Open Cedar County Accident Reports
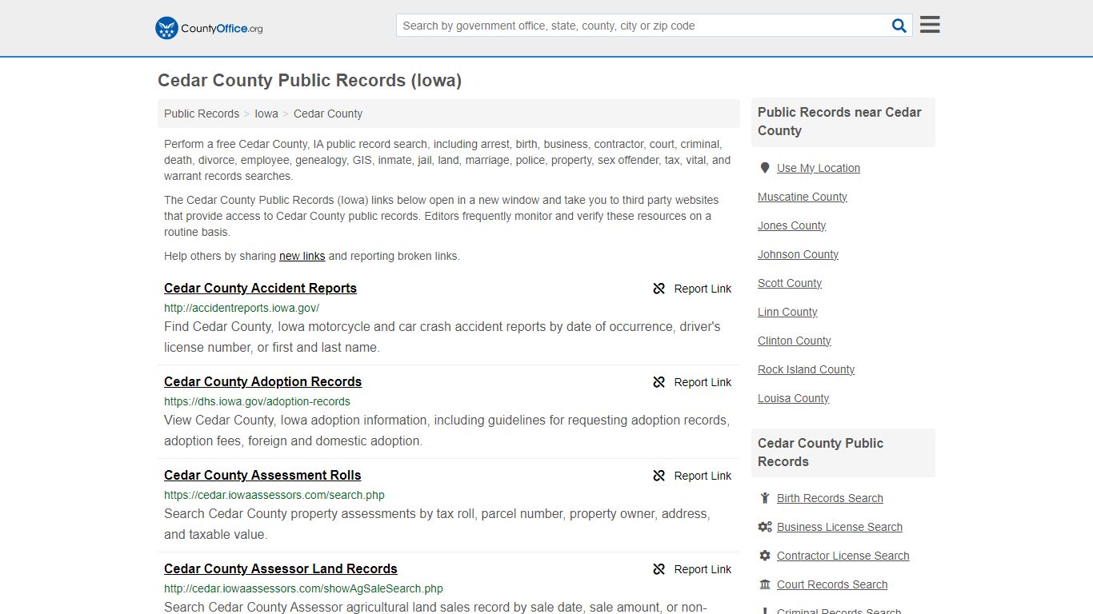 (x=260, y=289)
